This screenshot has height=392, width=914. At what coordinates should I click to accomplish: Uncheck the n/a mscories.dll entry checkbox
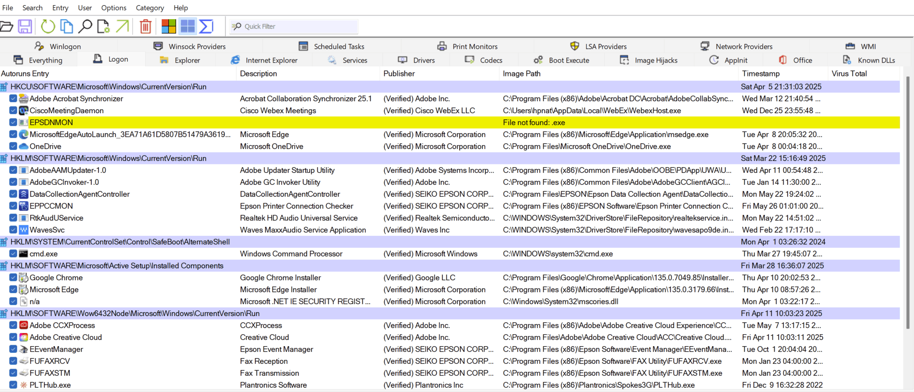tap(13, 301)
